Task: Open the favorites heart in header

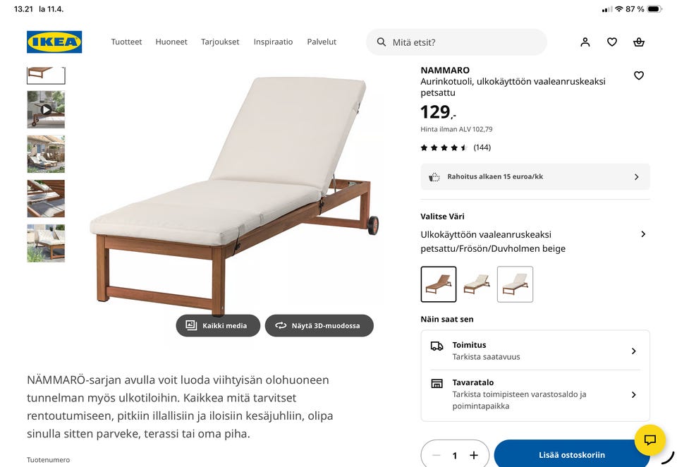Action: (612, 42)
